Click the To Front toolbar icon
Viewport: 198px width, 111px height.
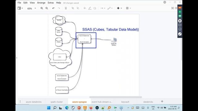click(x=73, y=8)
